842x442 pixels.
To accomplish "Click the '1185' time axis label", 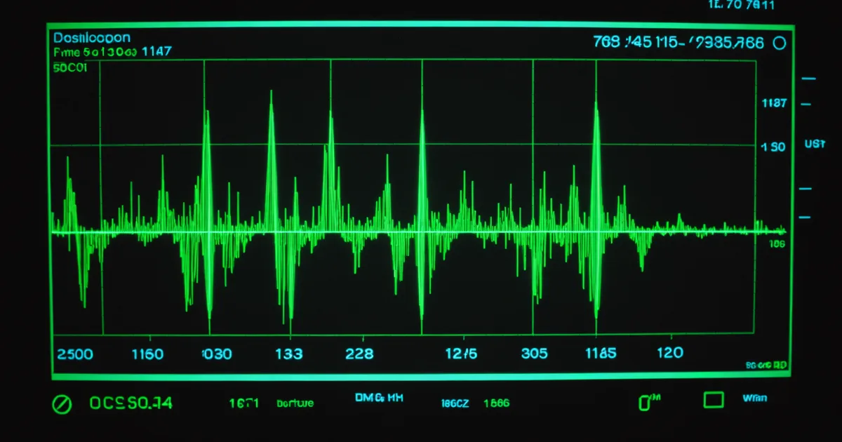I will pyautogui.click(x=601, y=354).
